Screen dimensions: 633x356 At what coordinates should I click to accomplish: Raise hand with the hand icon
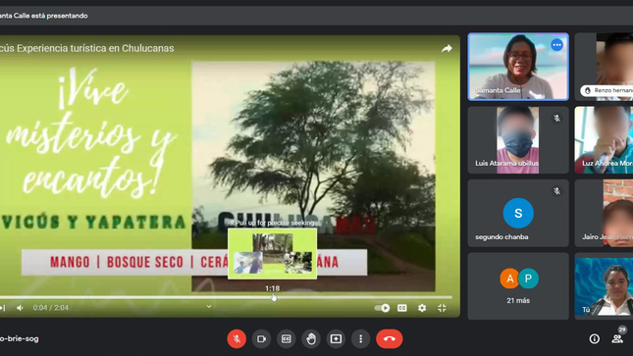[311, 338]
